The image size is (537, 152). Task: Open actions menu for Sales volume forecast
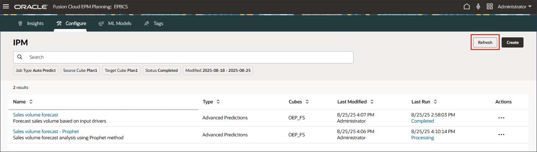501,118
